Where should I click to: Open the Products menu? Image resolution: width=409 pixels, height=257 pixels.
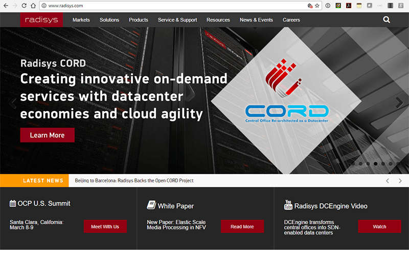138,20
